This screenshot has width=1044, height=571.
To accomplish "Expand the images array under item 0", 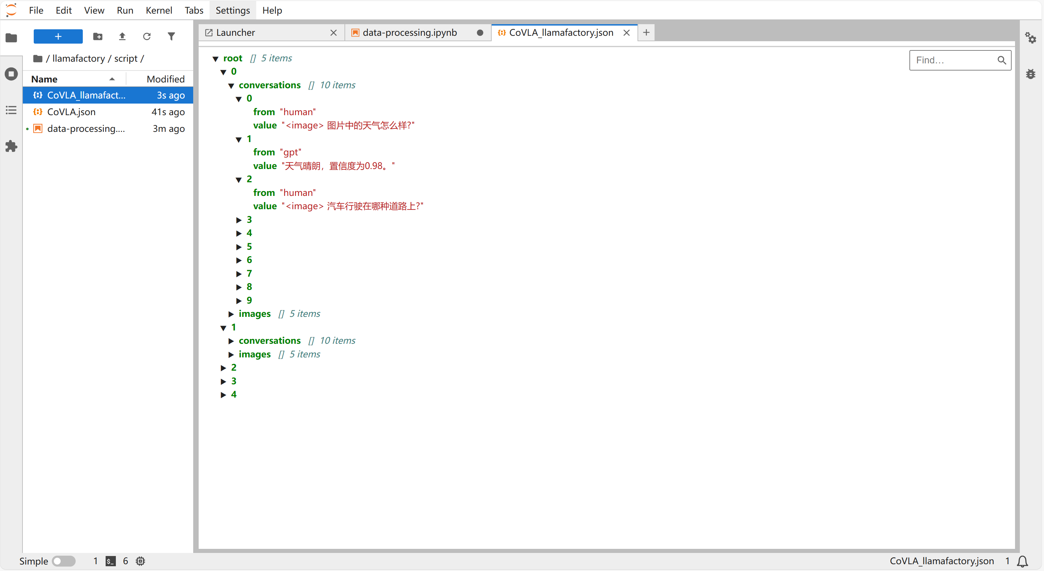I will (x=231, y=314).
